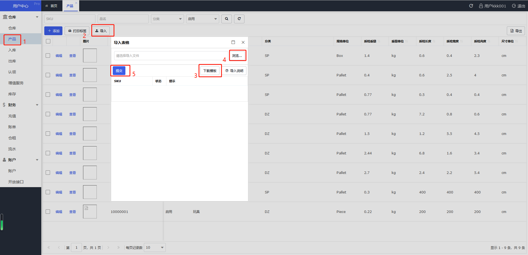Click the 退出 logout button
This screenshot has height=255, width=528.
pos(519,6)
